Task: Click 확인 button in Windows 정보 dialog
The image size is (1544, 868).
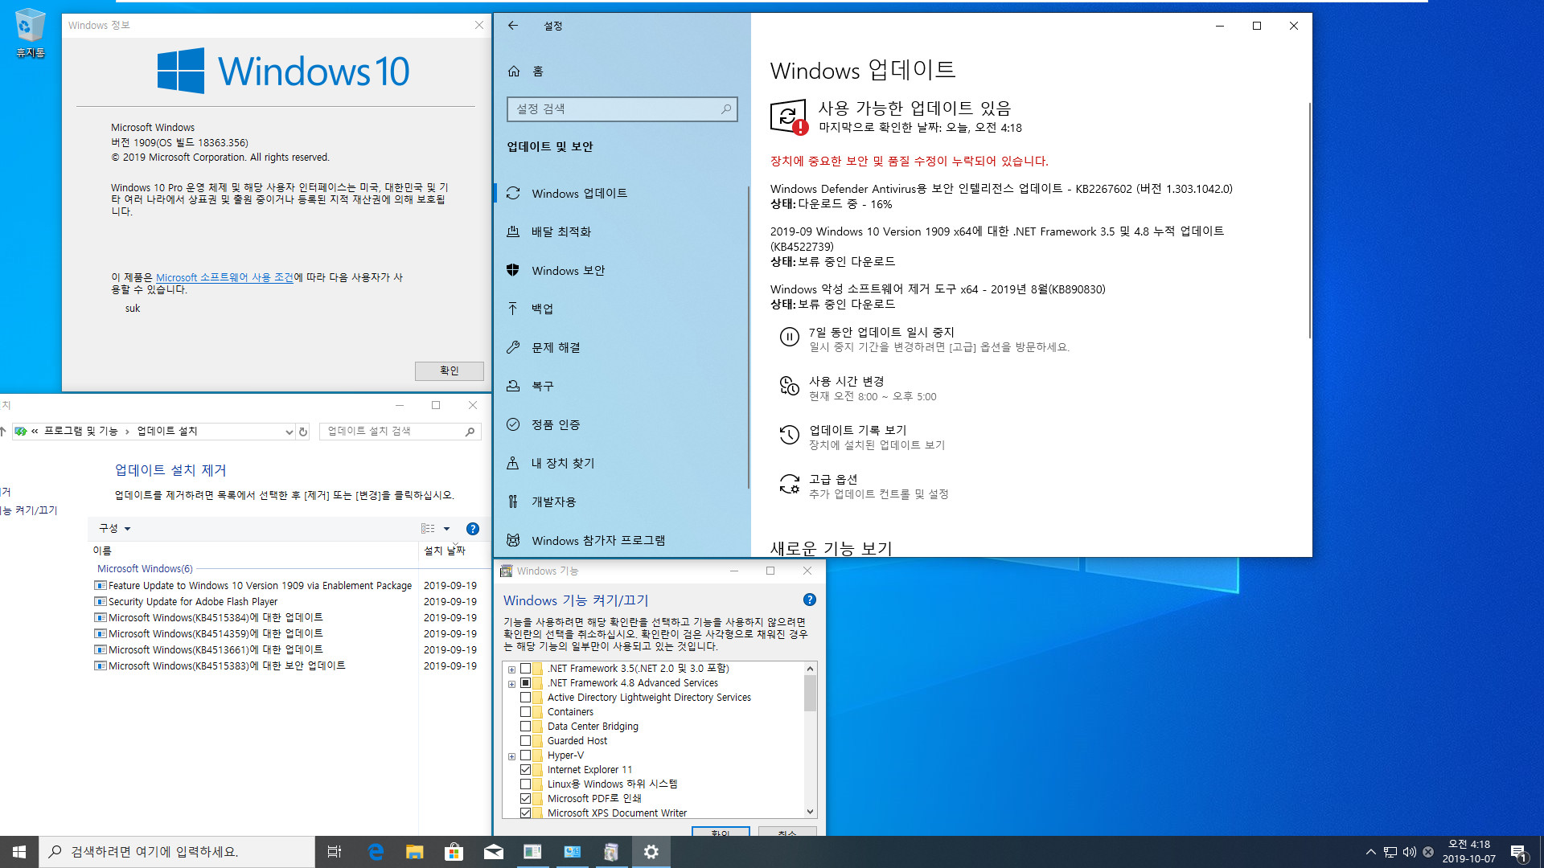Action: 449,371
